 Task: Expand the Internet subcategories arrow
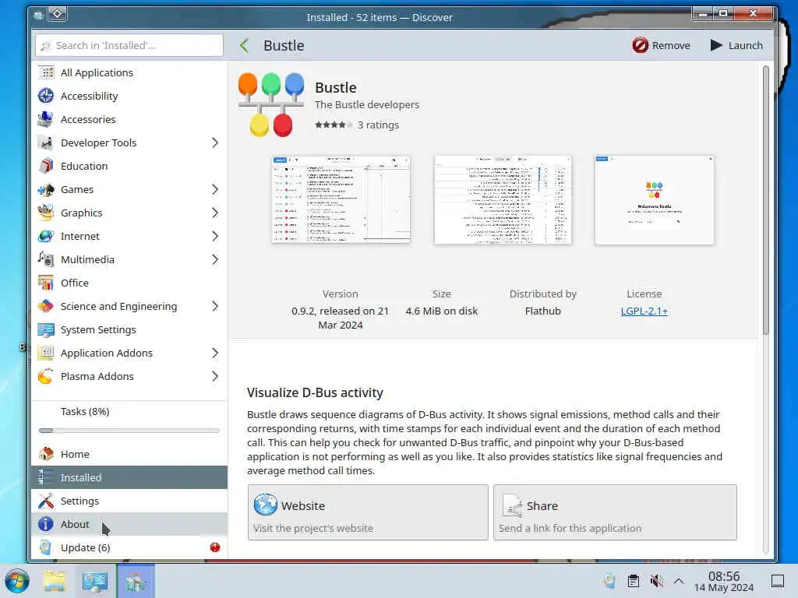[215, 237]
